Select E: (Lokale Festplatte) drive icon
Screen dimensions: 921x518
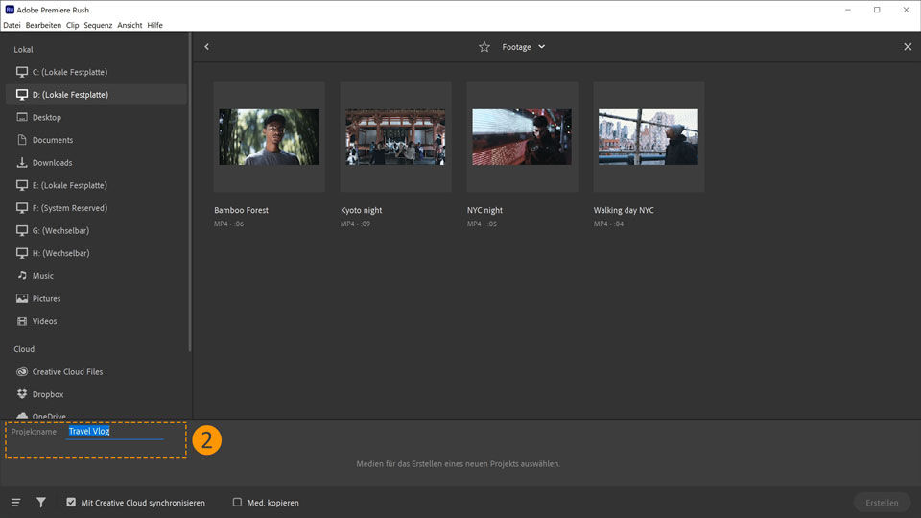[x=22, y=185]
